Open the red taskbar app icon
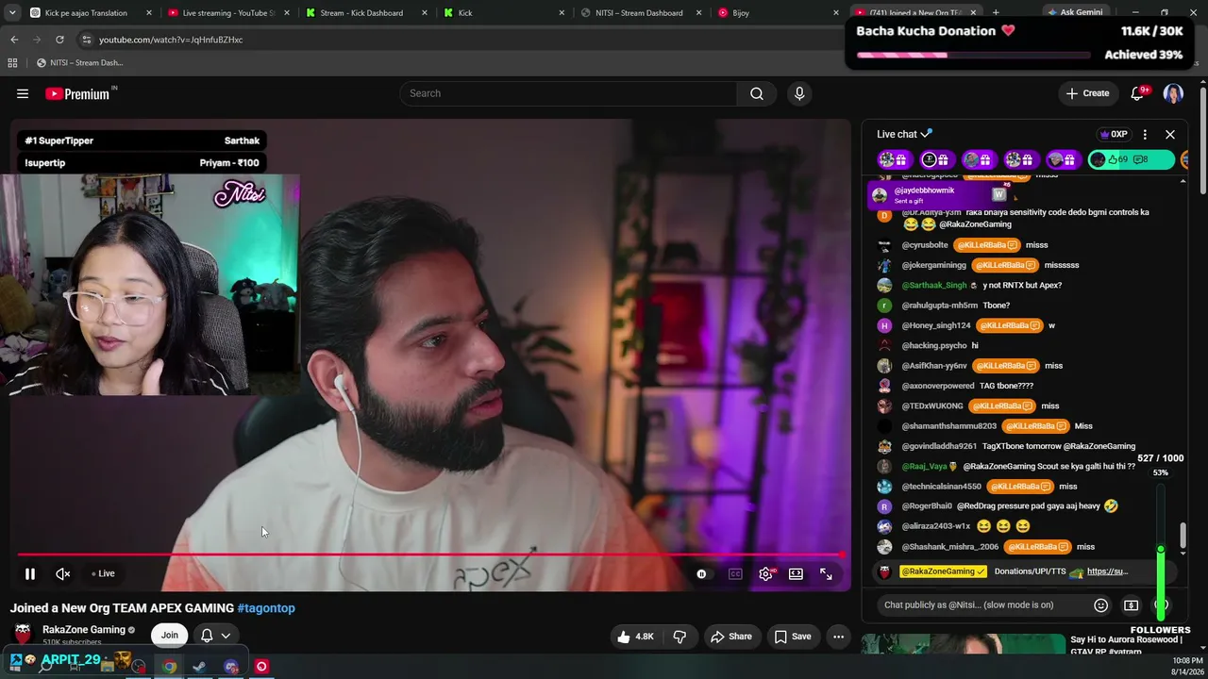 click(261, 667)
